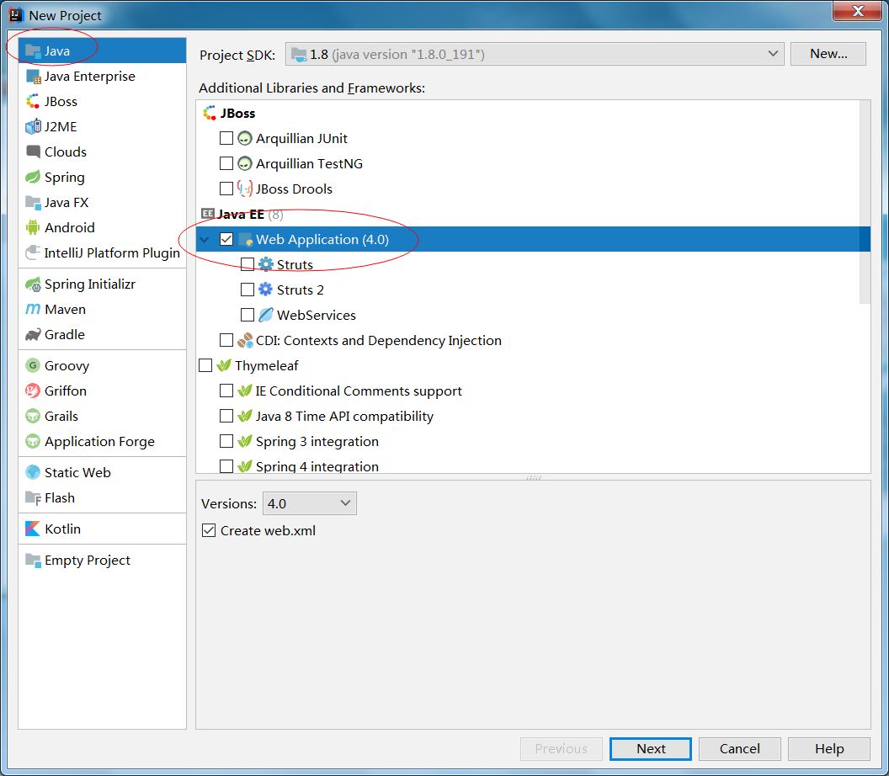
Task: Click the New... SDK button
Action: point(828,53)
